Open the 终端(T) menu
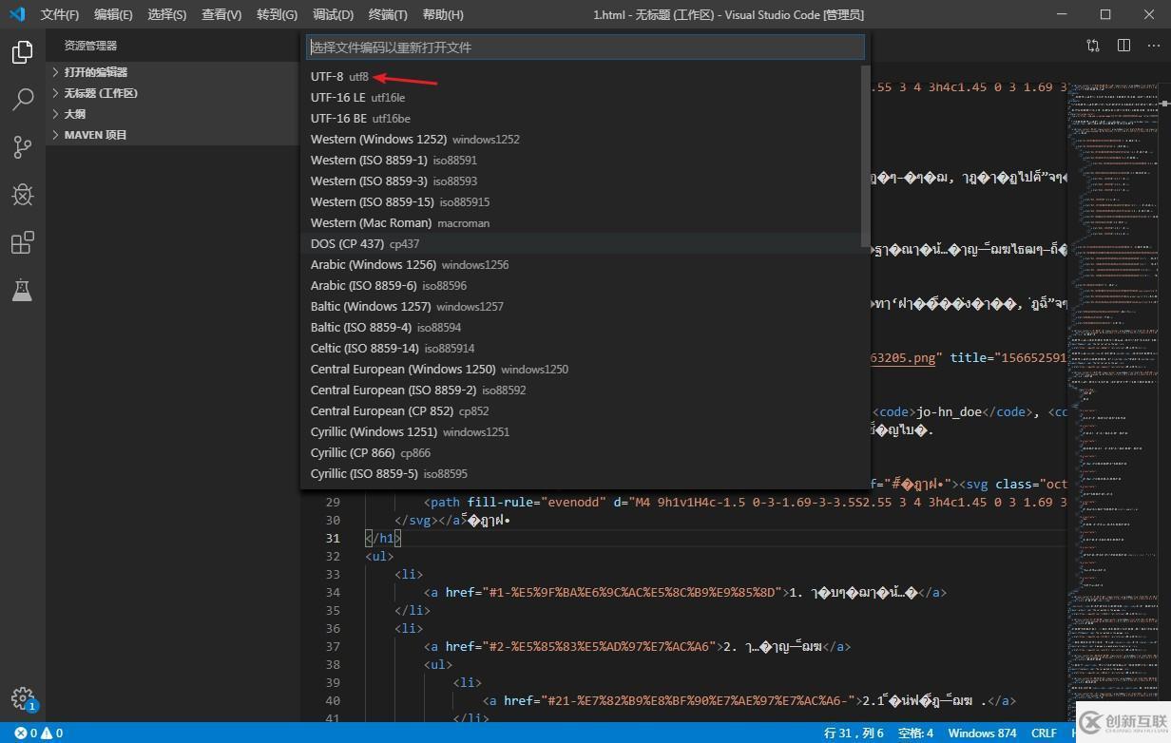This screenshot has height=743, width=1171. [x=386, y=14]
